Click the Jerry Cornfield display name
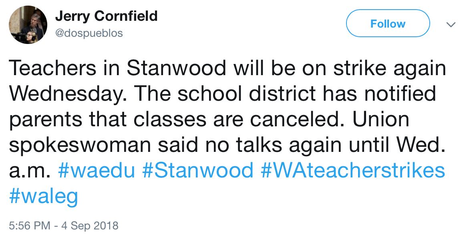 (106, 16)
